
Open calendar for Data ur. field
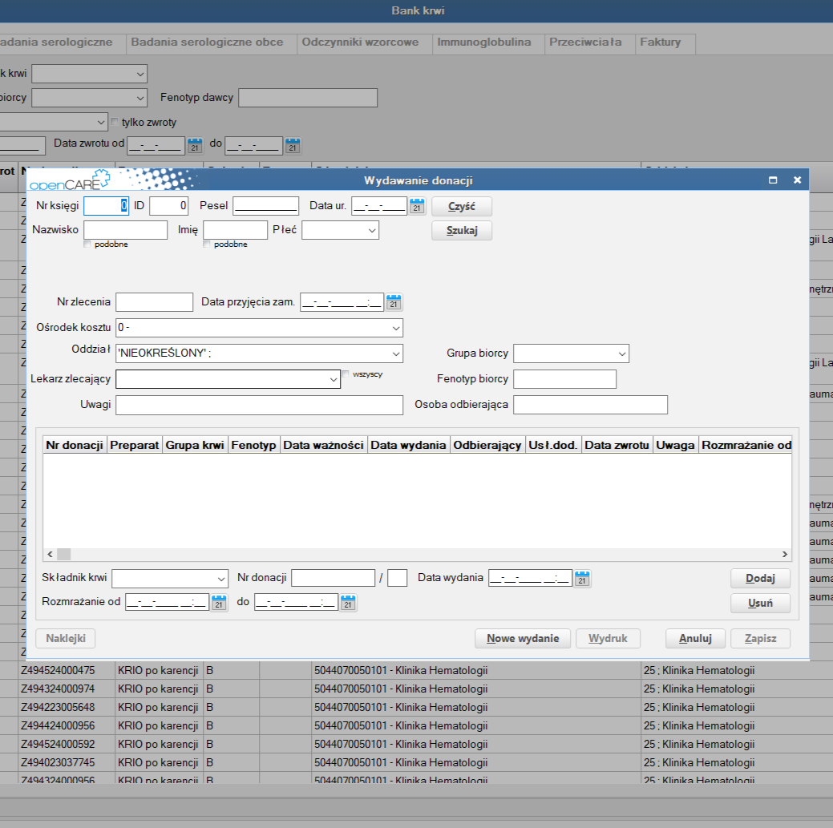click(417, 206)
